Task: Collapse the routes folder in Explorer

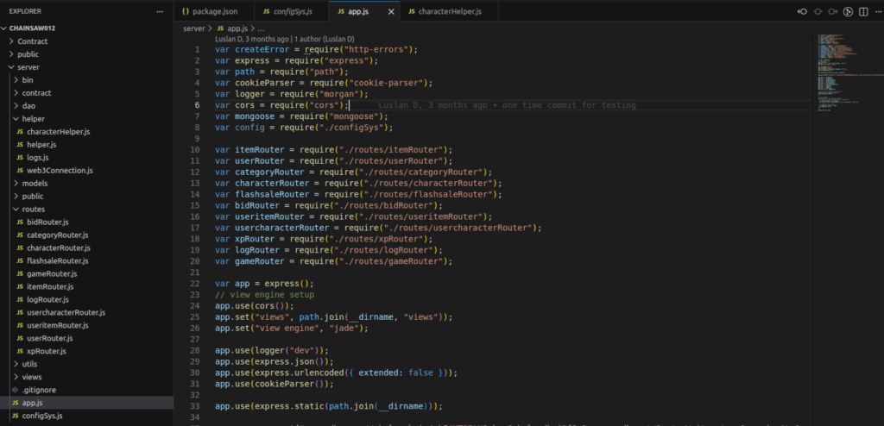Action: pyautogui.click(x=34, y=209)
